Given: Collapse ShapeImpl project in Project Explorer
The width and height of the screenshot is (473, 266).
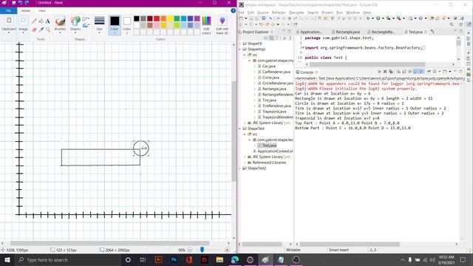Looking at the screenshot, I should (x=240, y=50).
